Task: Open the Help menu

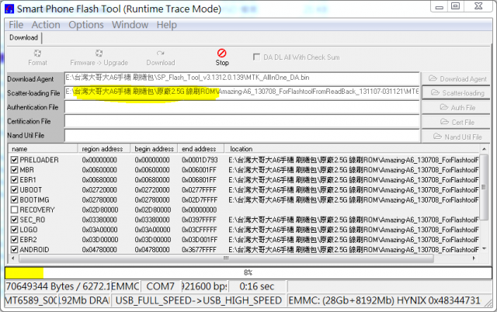Action: pyautogui.click(x=166, y=25)
